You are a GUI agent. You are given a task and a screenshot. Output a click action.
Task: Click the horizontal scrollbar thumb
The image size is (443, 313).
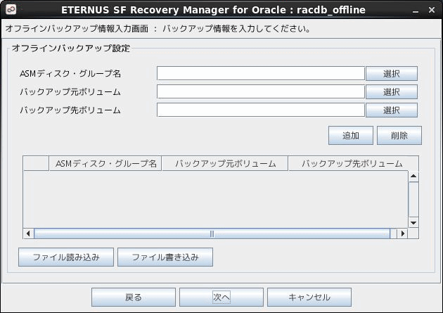pos(212,234)
